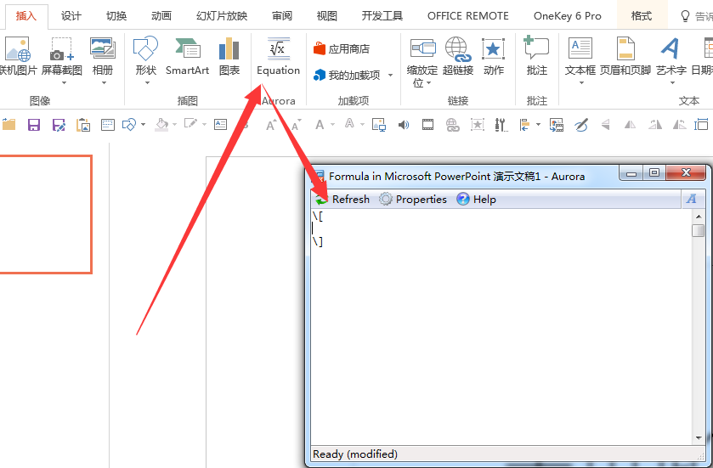The image size is (713, 468).
Task: Insert a Zoom (缩放定位) link
Action: pos(422,61)
